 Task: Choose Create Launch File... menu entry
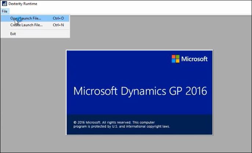pyautogui.click(x=26, y=25)
